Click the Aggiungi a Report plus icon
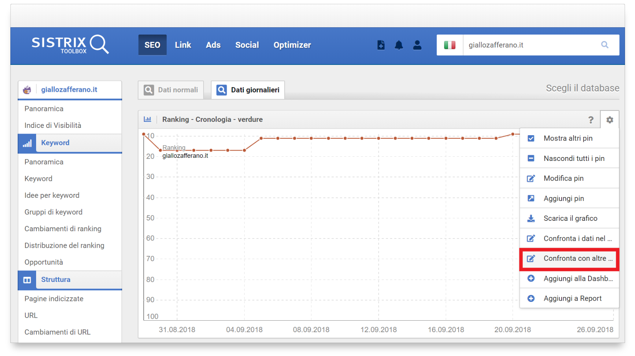The height and width of the screenshot is (356, 635). click(x=531, y=298)
